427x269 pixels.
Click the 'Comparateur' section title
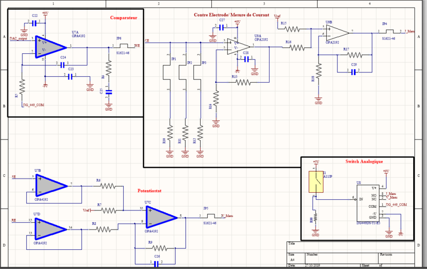point(124,18)
